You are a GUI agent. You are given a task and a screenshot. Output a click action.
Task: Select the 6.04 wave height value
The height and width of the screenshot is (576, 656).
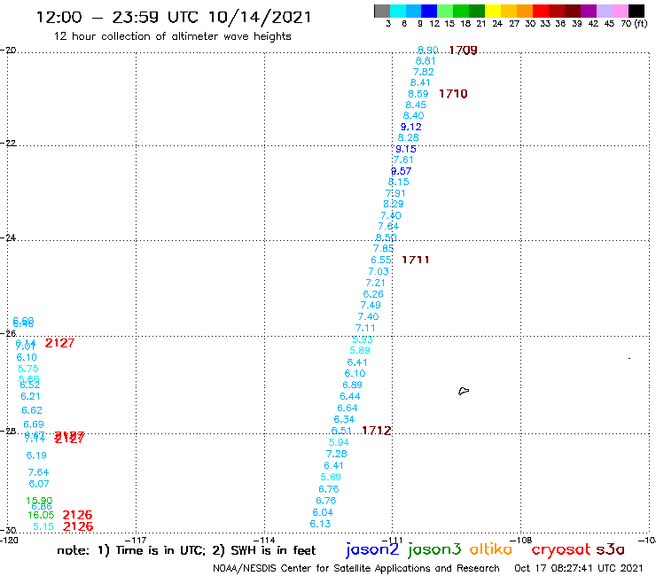[x=323, y=512]
